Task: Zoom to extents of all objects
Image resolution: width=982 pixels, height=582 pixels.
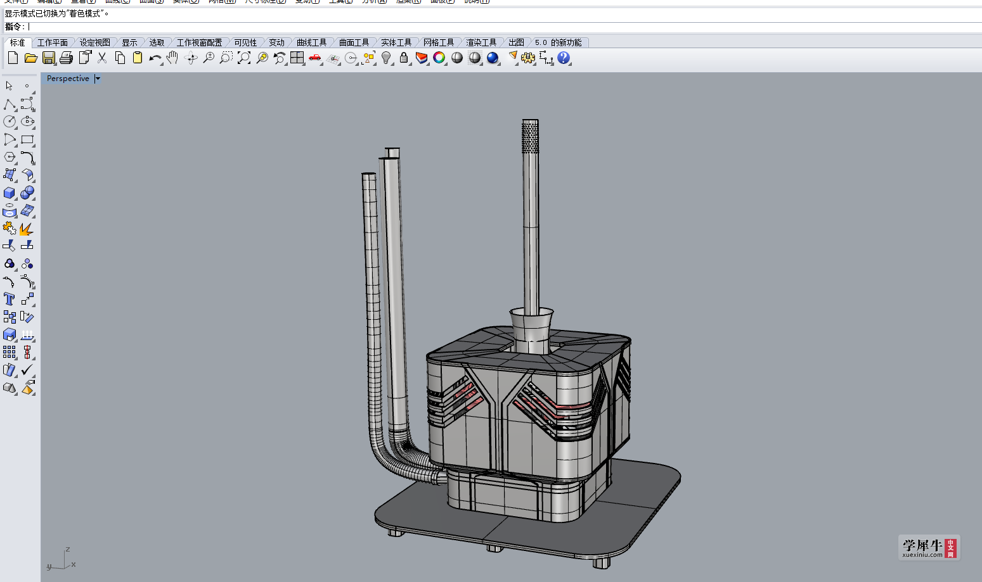Action: pyautogui.click(x=243, y=58)
